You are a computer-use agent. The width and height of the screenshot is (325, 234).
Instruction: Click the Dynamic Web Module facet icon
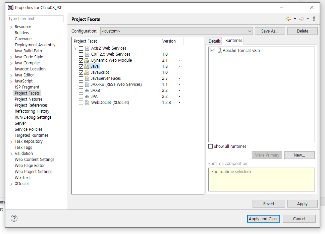(x=87, y=60)
